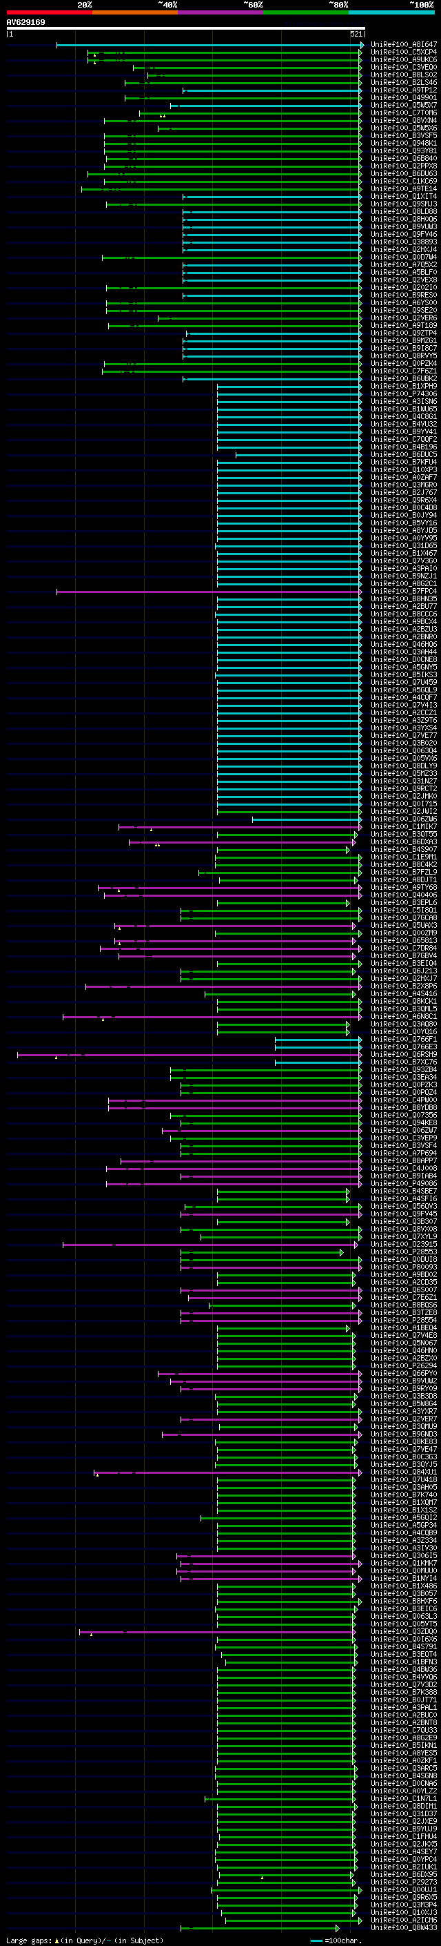Select label UniRef100_Q766F1
The image size is (441, 1946).
coord(403,1040)
